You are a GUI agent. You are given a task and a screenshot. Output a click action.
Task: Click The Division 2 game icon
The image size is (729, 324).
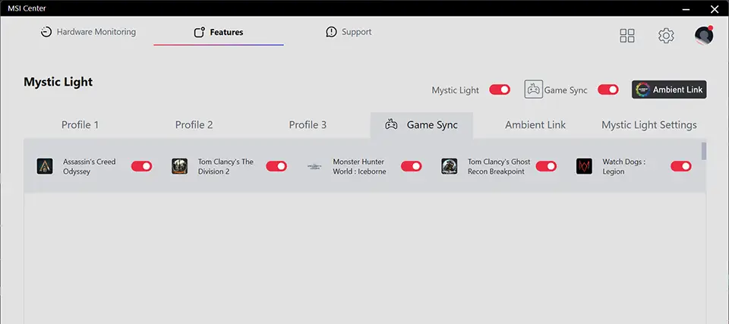point(179,166)
